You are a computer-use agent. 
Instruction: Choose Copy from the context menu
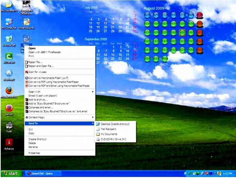pos(60,133)
